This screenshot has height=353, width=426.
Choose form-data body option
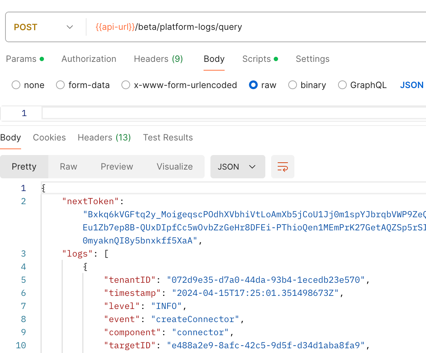60,85
